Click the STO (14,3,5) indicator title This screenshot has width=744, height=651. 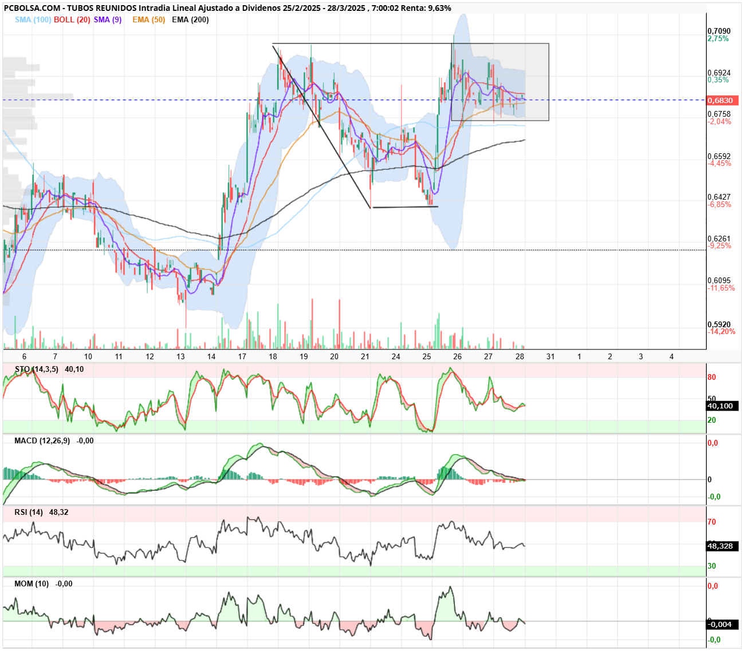tap(37, 369)
